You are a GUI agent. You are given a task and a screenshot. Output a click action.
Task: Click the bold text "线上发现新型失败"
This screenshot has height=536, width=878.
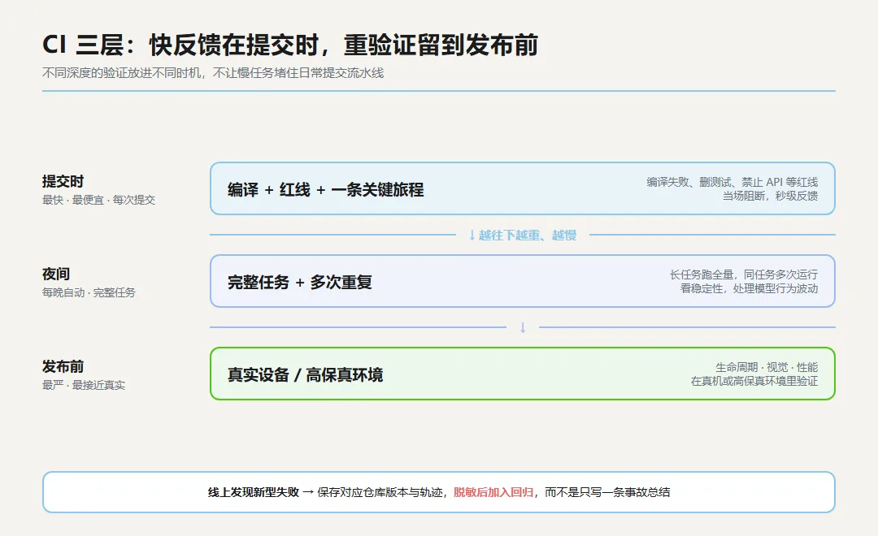click(x=254, y=492)
